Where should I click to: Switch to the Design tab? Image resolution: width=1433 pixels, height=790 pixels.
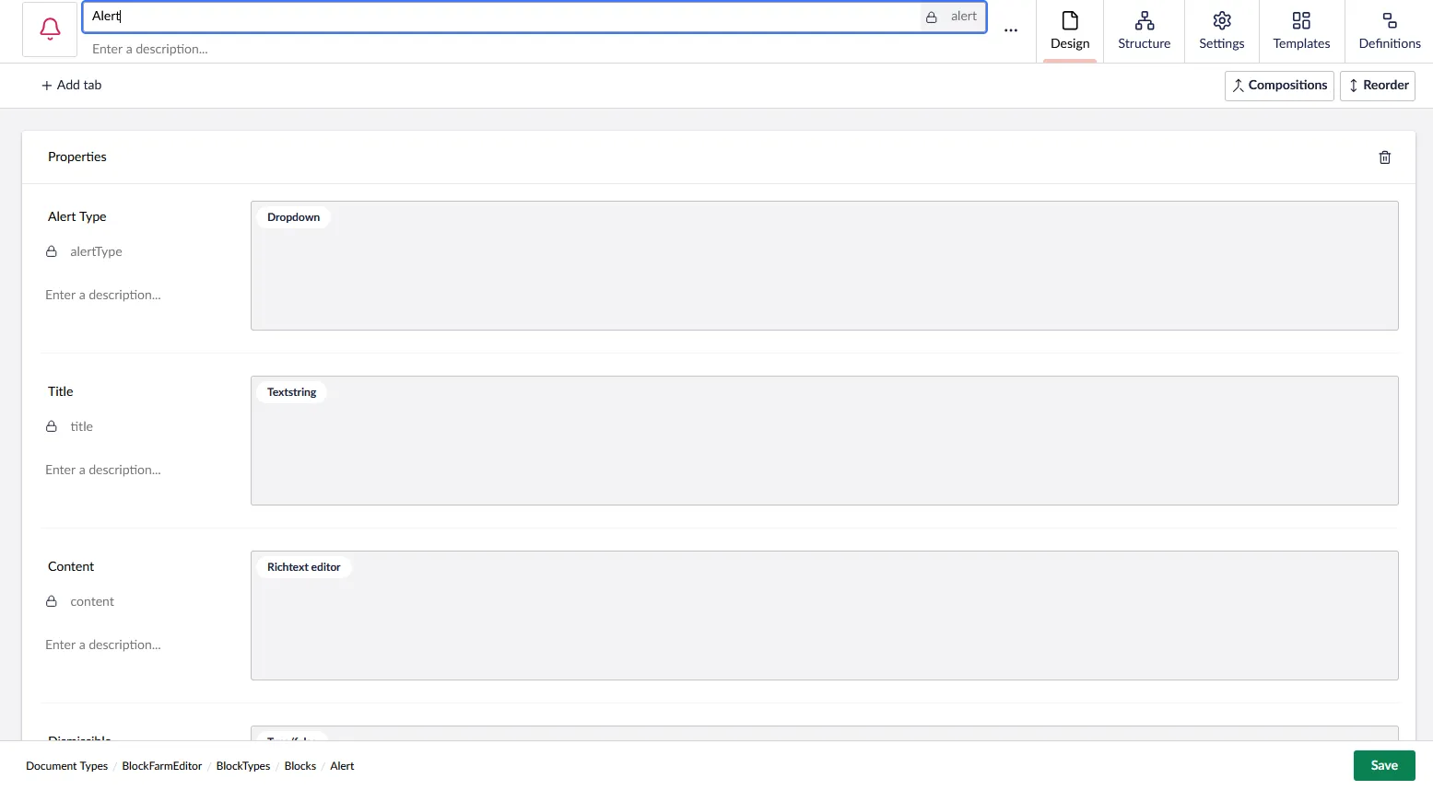[1069, 31]
